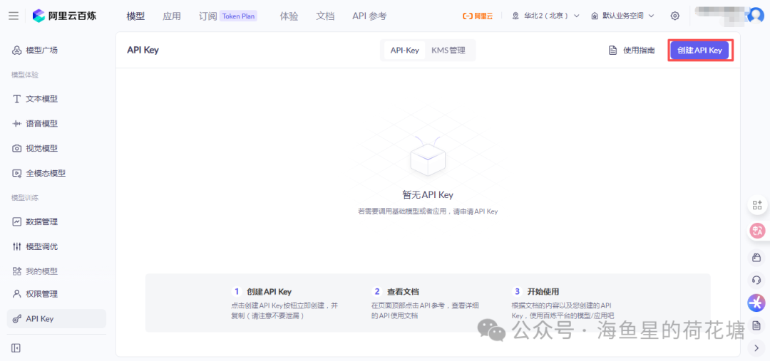
Task: Select API Key in the sidebar
Action: 56,319
